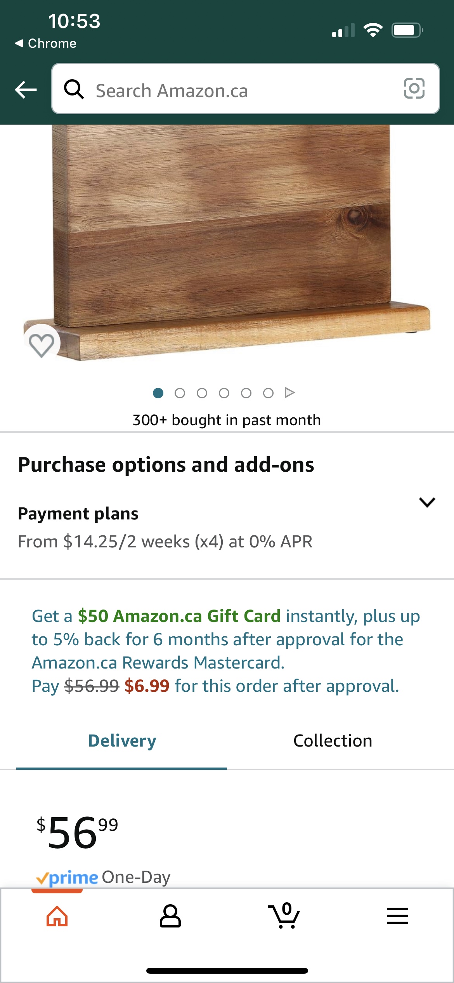Image resolution: width=454 pixels, height=983 pixels.
Task: Tap the magnifying glass search icon
Action: click(74, 89)
